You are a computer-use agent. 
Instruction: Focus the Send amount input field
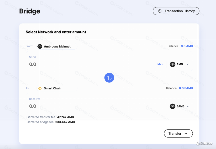(x=91, y=64)
